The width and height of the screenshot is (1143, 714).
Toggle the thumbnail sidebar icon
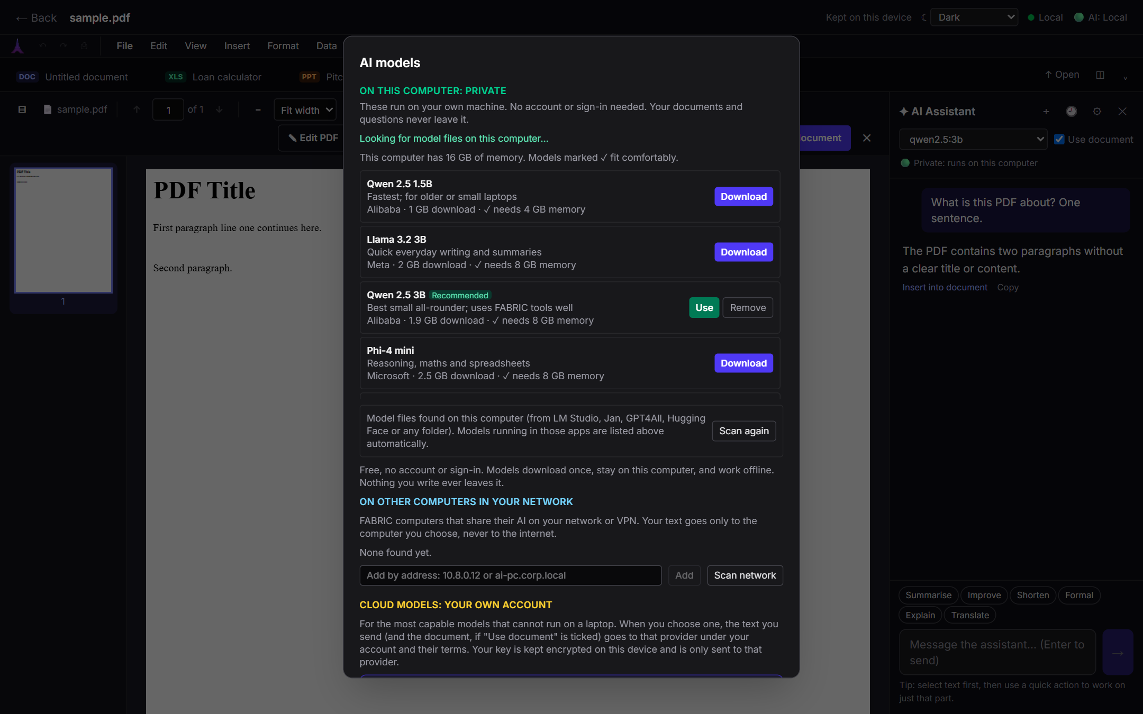coord(22,109)
